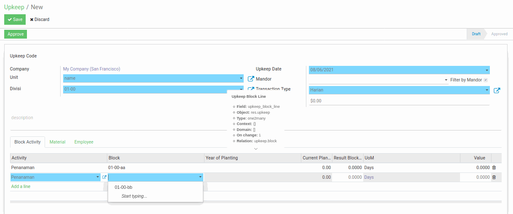513x214 pixels.
Task: Expand the Unit dropdown showing name
Action: (x=241, y=78)
